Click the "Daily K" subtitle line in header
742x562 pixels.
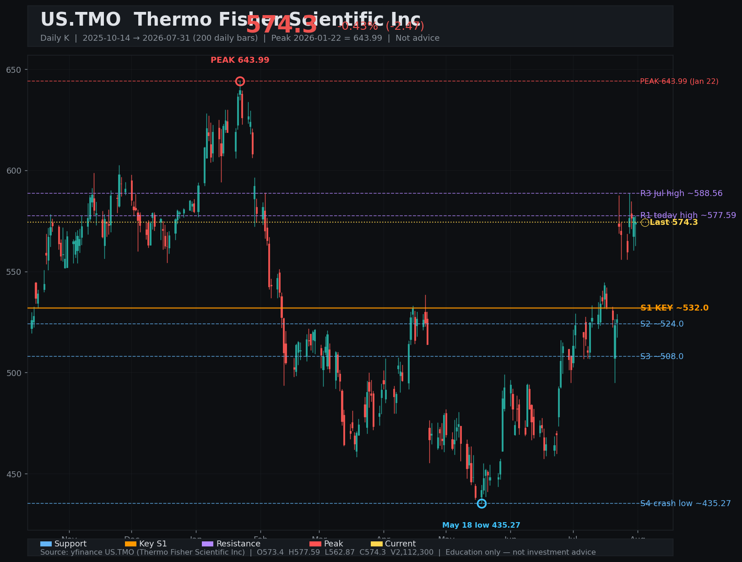pyautogui.click(x=240, y=38)
